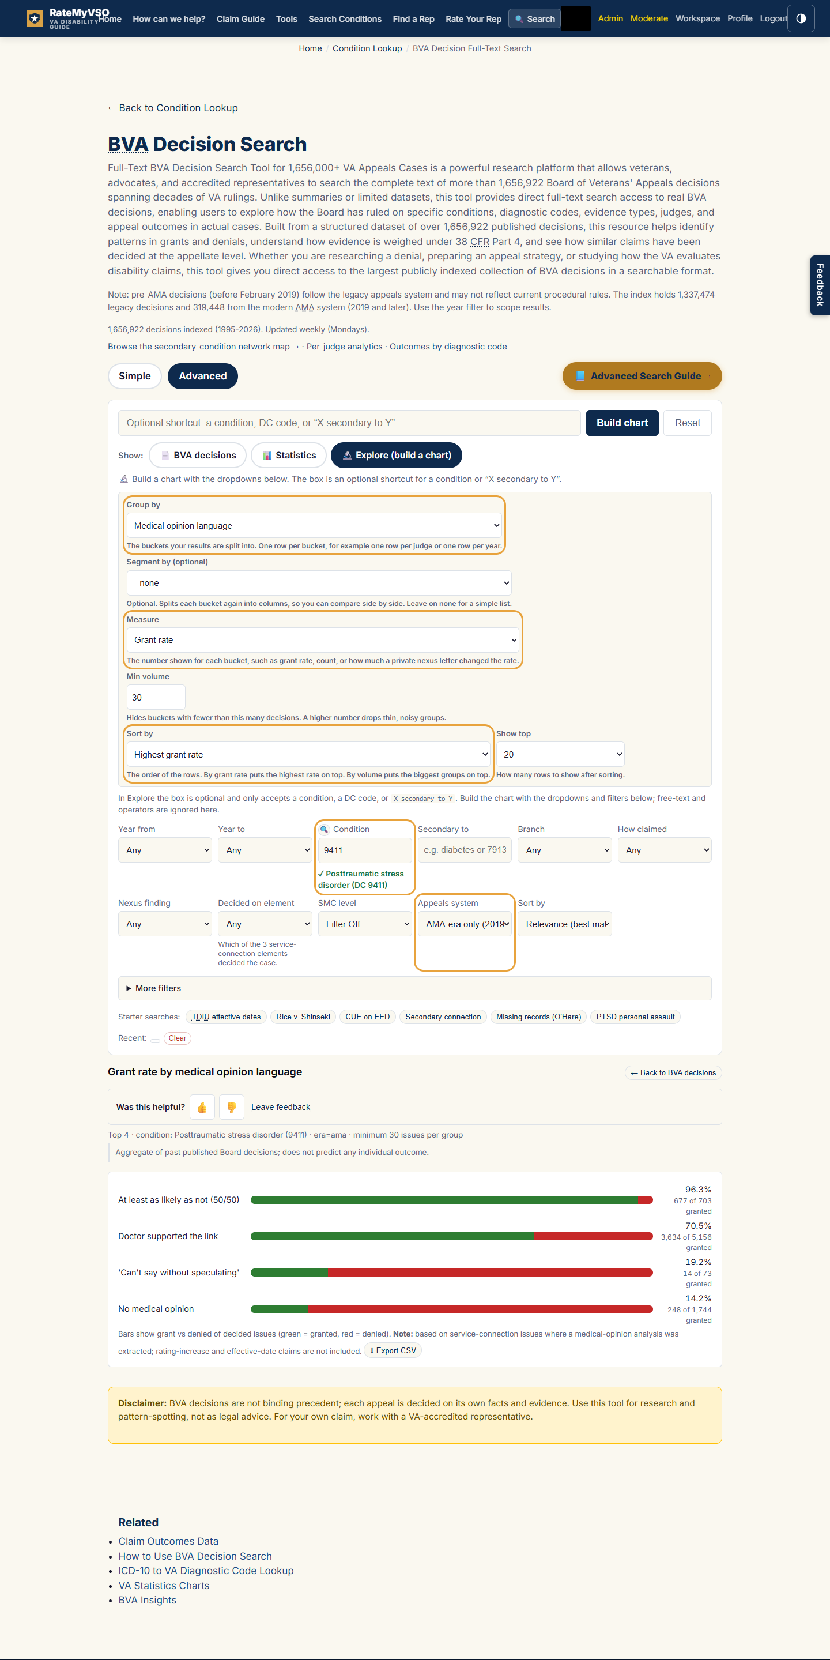Open Find a Rep nav item
The image size is (830, 1660).
[414, 18]
